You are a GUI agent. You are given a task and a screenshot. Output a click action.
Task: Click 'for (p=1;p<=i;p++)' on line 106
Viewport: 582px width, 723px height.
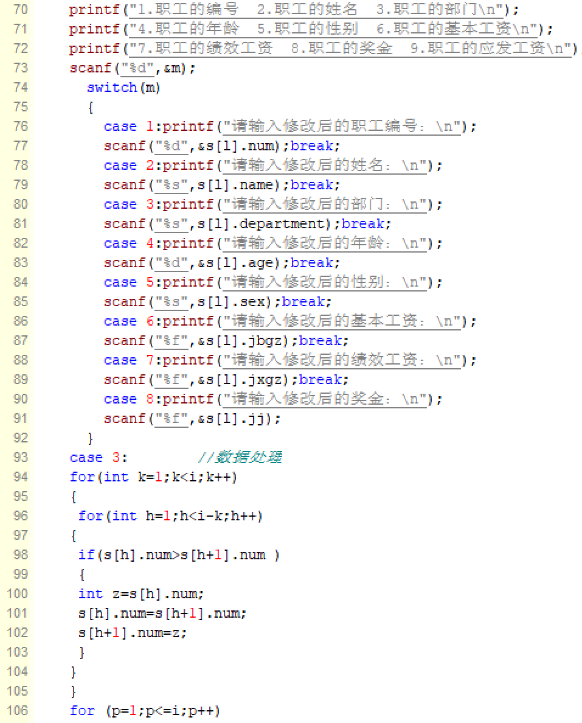click(x=145, y=711)
